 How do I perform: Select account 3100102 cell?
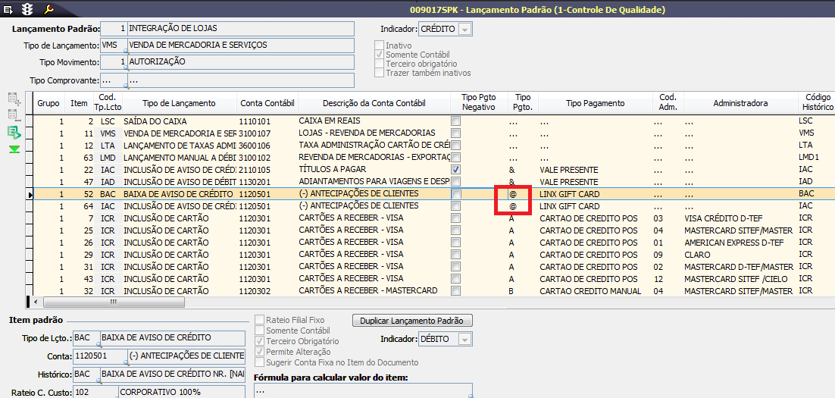click(267, 158)
